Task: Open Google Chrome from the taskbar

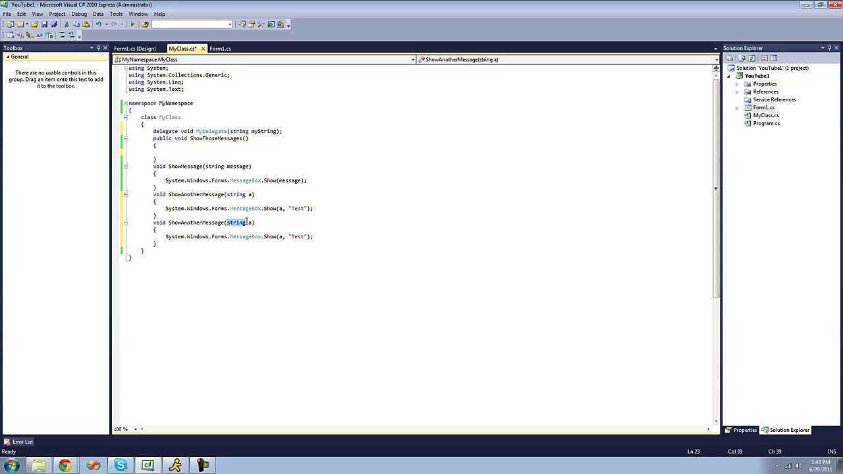Action: point(65,465)
